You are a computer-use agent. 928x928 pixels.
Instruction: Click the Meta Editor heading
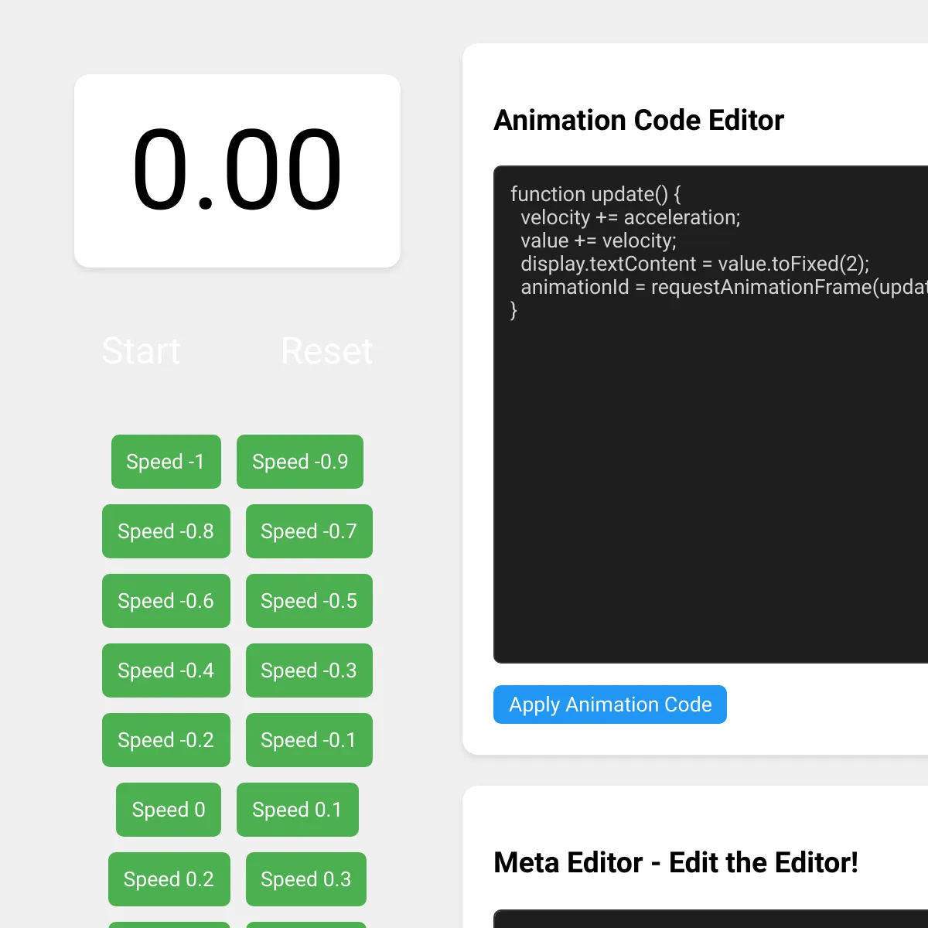[676, 862]
